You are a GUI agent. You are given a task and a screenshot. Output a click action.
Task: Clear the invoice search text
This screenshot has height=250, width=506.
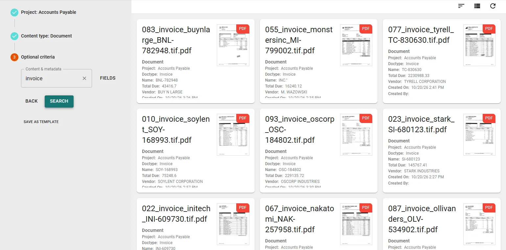84,78
